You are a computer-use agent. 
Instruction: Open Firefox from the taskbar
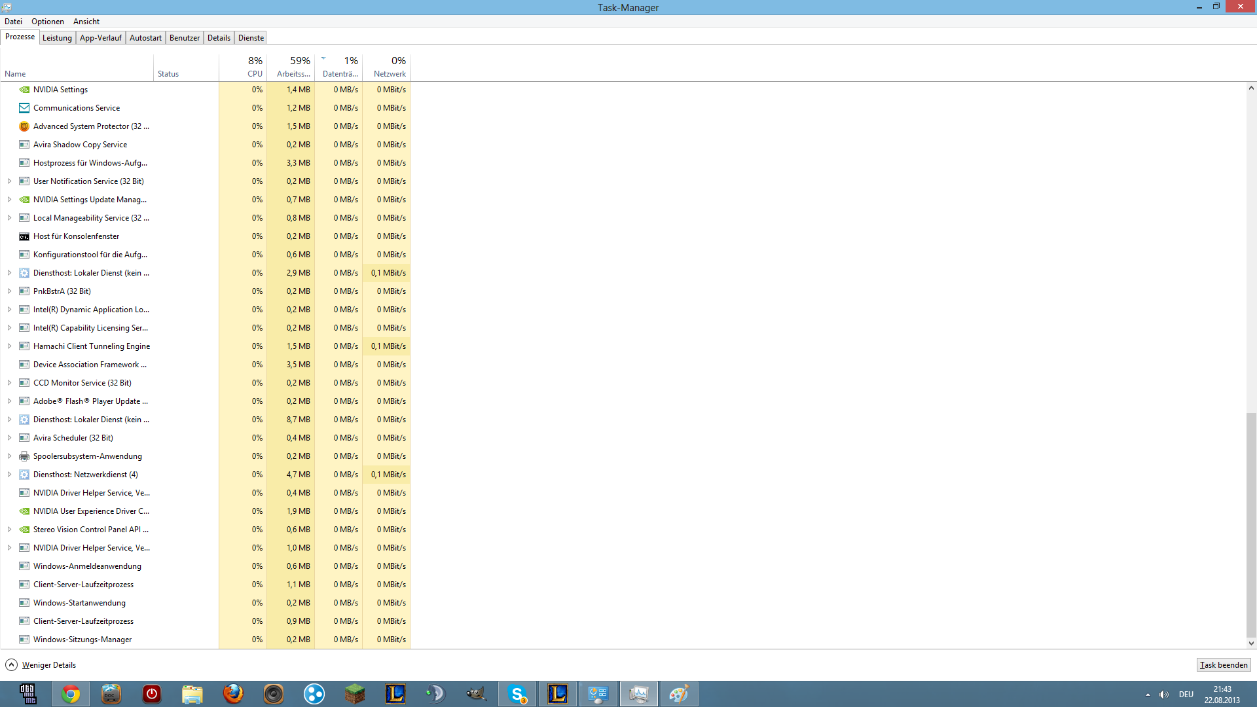point(233,694)
